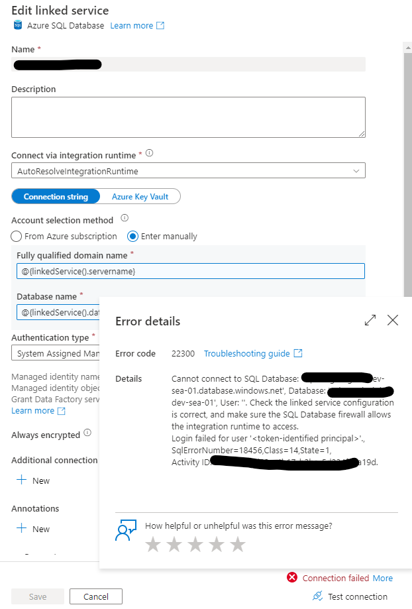Click error code value 22300
The image size is (412, 609).
click(x=183, y=353)
